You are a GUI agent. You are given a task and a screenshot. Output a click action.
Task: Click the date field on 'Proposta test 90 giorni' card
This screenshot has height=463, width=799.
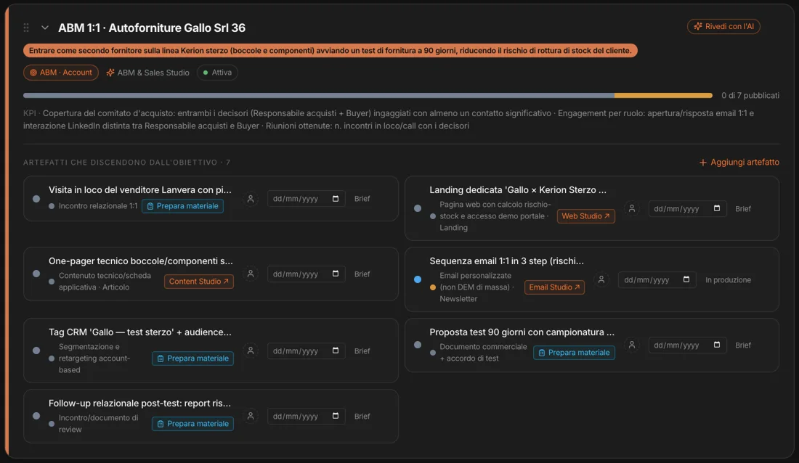[x=687, y=345]
